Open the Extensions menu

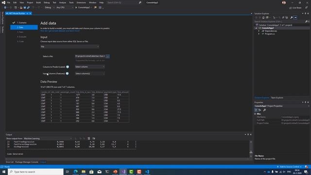81,2
